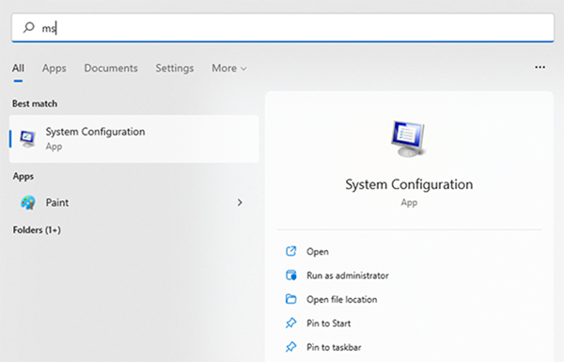This screenshot has height=362, width=564.
Task: Choose Pin to Start
Action: [x=328, y=323]
